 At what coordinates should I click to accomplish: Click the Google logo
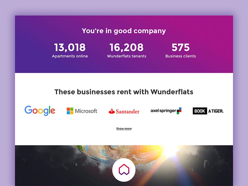click(40, 111)
